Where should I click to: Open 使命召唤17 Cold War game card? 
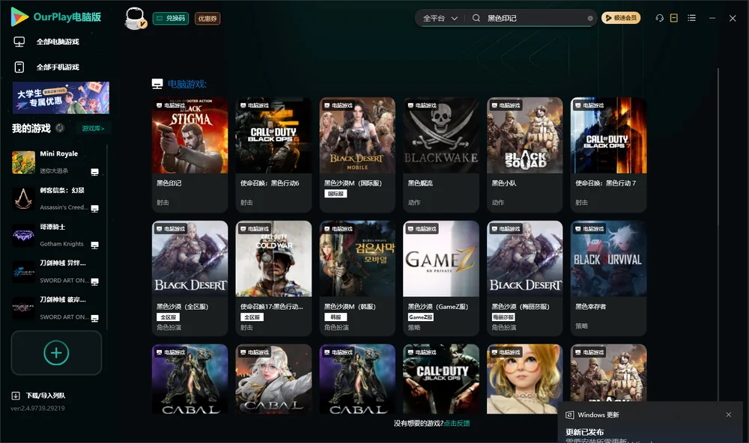click(273, 278)
